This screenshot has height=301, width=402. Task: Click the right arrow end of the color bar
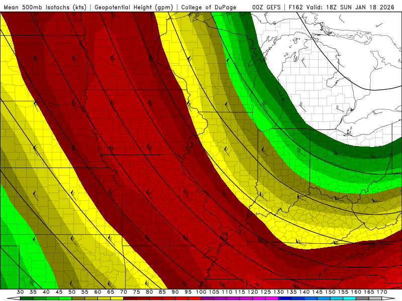point(388,298)
